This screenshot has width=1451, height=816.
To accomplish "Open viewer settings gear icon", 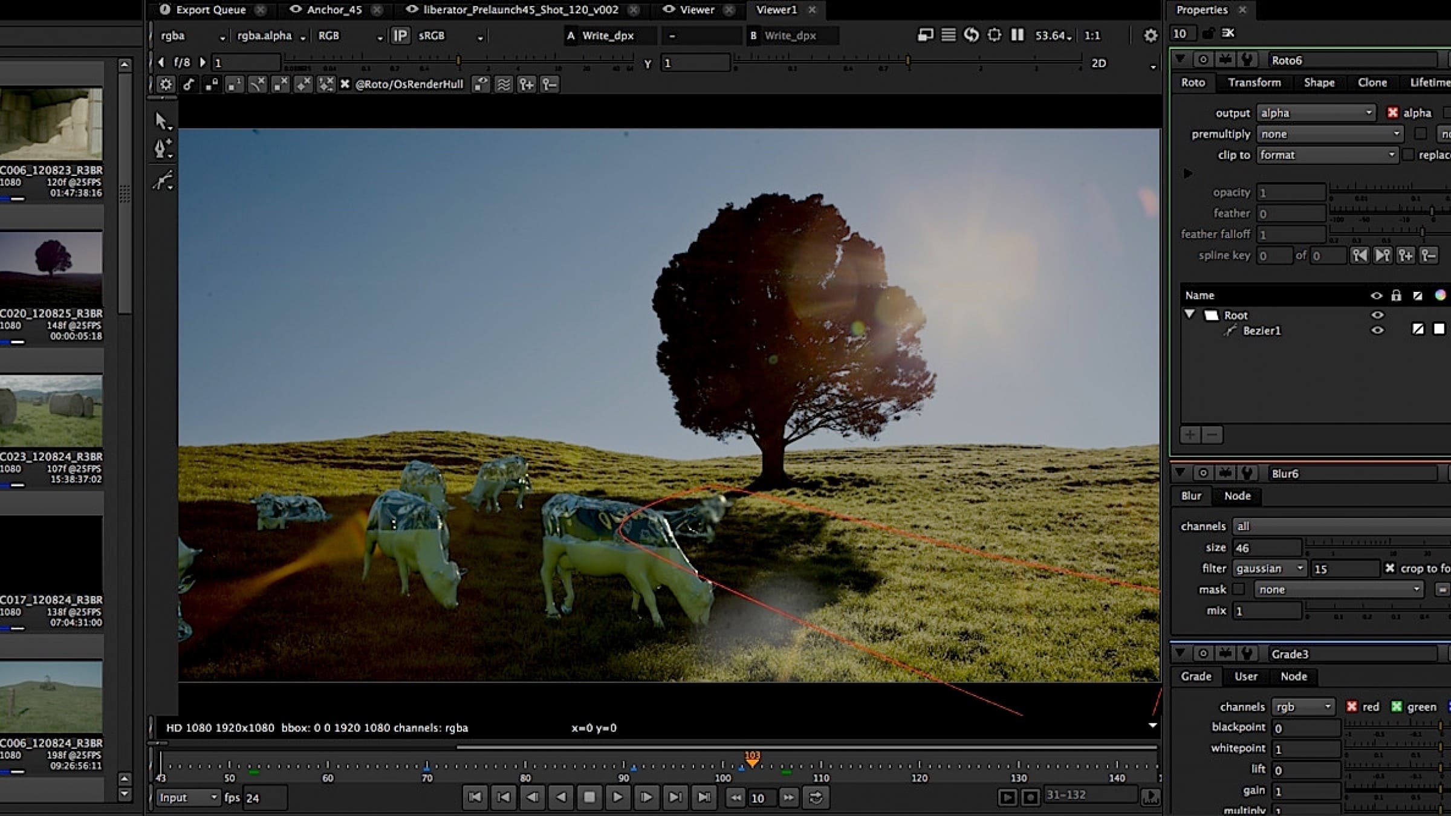I will pyautogui.click(x=1150, y=36).
